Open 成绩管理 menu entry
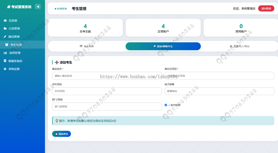The image size is (278, 153). click(22, 53)
